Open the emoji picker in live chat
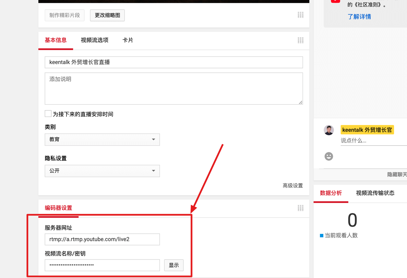The width and height of the screenshot is (407, 278). pos(329,156)
